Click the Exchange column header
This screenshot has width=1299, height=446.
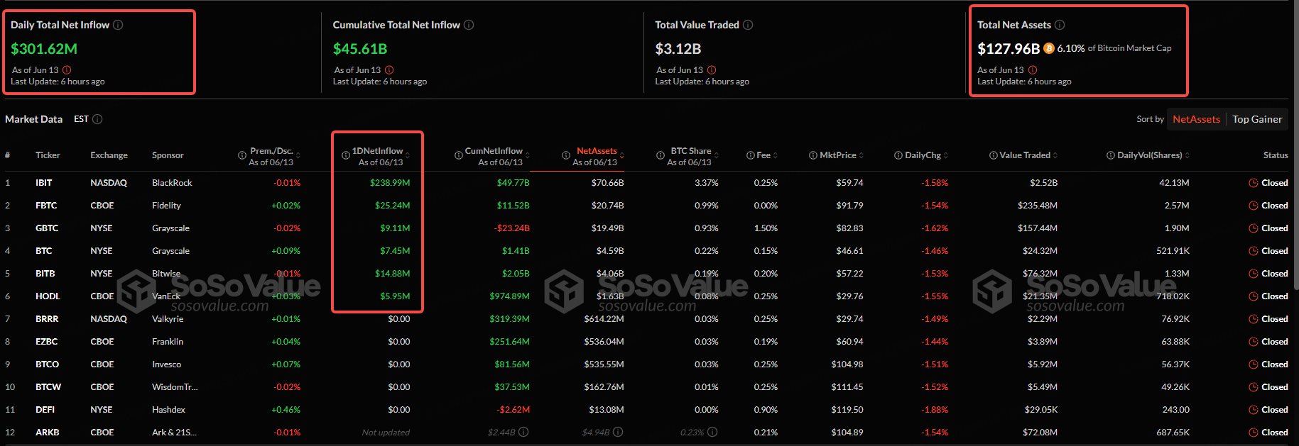pyautogui.click(x=109, y=155)
